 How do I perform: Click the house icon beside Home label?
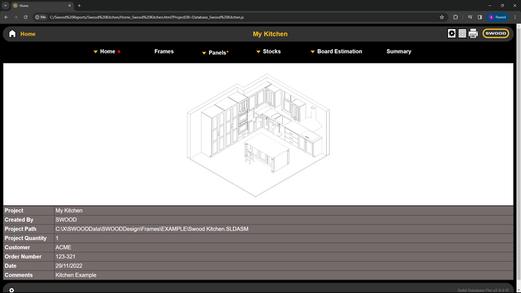[x=13, y=33]
